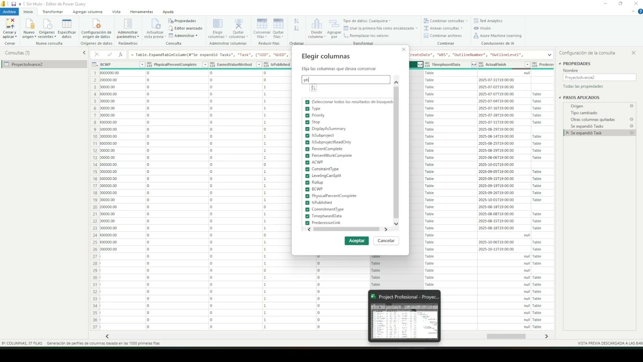Click Agrupar por icon
Image resolution: width=643 pixels, height=362 pixels.
point(334,24)
